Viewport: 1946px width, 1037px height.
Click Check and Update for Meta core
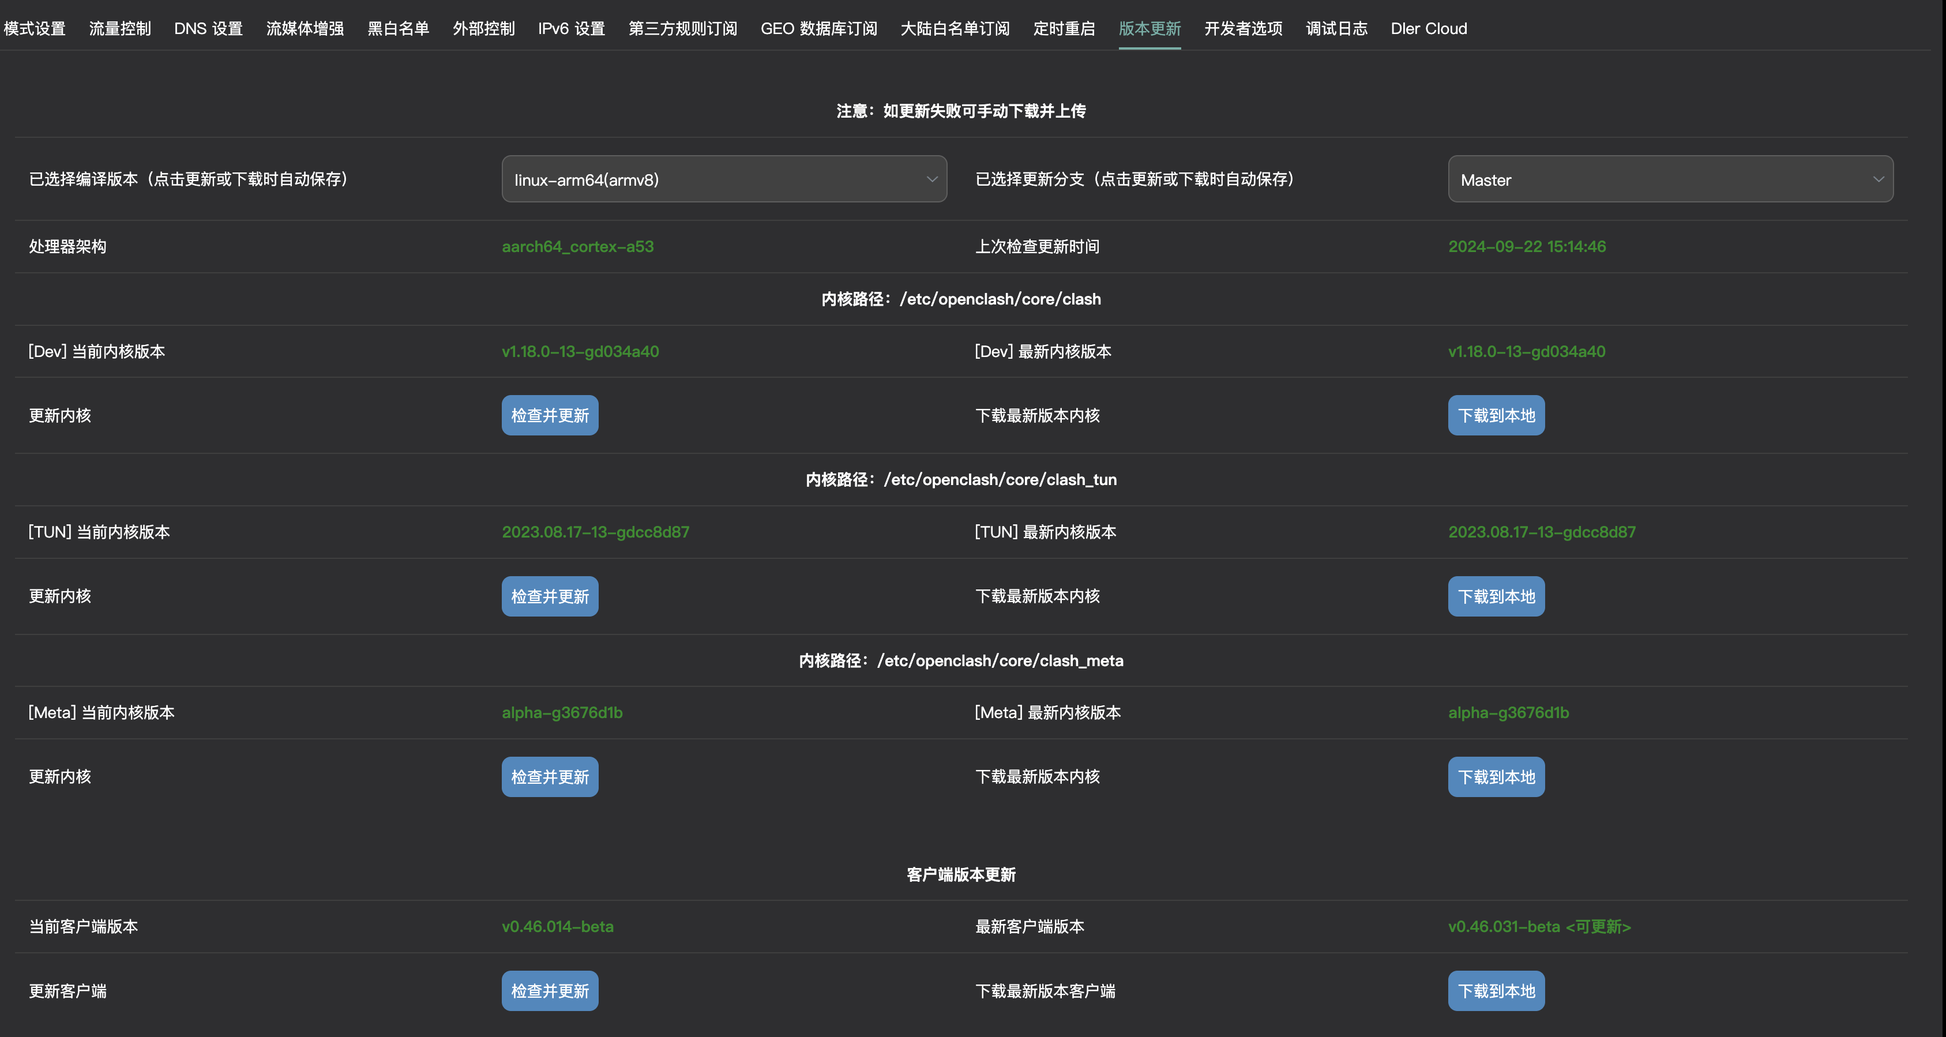pos(549,777)
